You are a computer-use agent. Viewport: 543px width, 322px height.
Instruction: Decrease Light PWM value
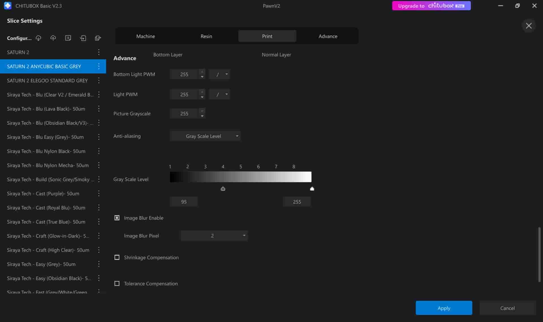pyautogui.click(x=202, y=97)
